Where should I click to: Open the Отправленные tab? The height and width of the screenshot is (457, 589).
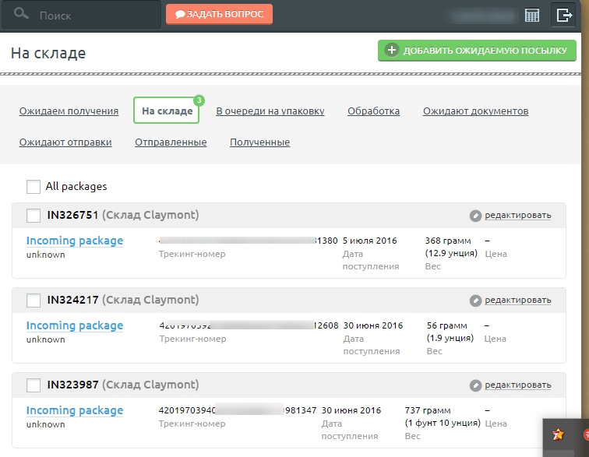coord(171,142)
